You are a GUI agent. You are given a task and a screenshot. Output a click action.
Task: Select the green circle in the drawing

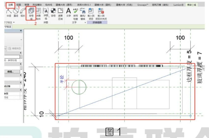(x=79, y=87)
